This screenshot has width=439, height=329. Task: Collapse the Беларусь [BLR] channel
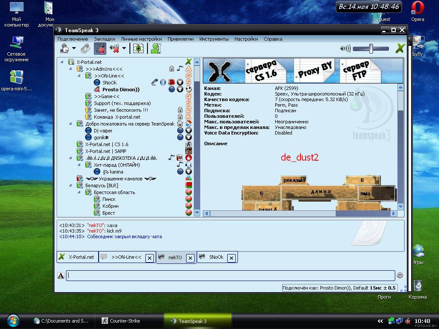[x=71, y=185]
